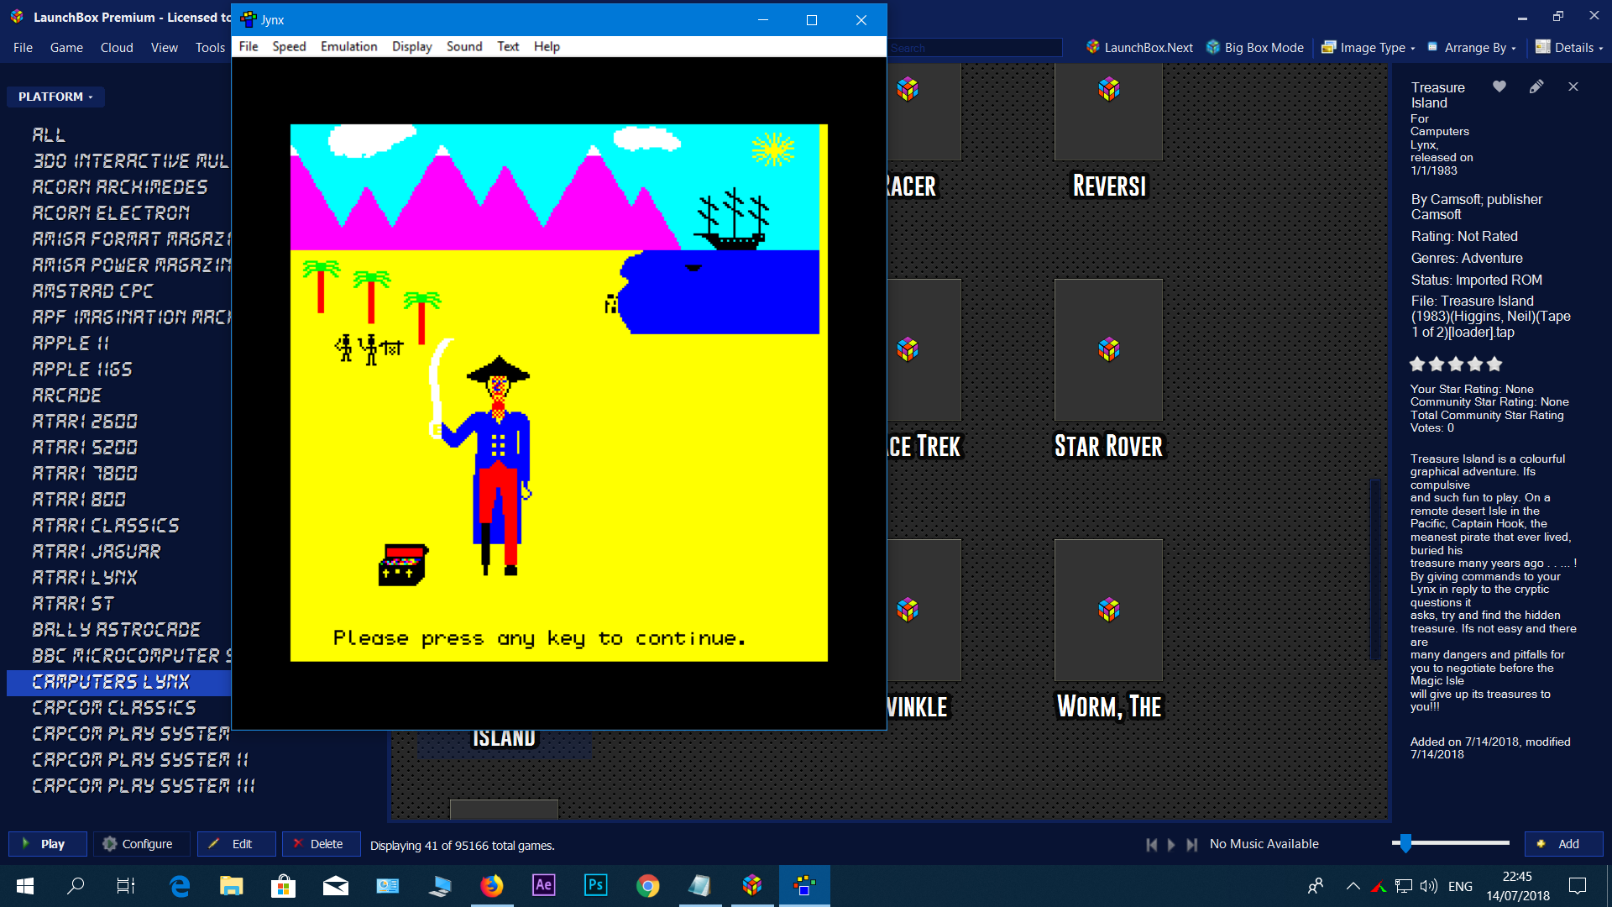Select the Arcade platform
This screenshot has height=907, width=1612.
pos(66,396)
